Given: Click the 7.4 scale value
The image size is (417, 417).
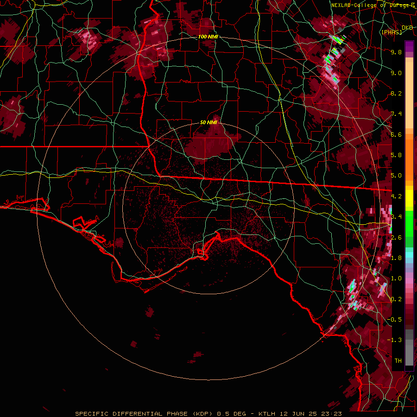Looking at the screenshot, I should [396, 114].
